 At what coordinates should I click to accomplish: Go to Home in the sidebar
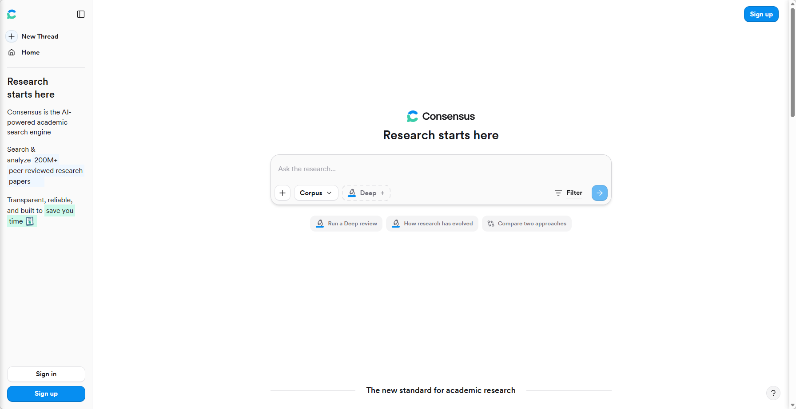coord(24,52)
